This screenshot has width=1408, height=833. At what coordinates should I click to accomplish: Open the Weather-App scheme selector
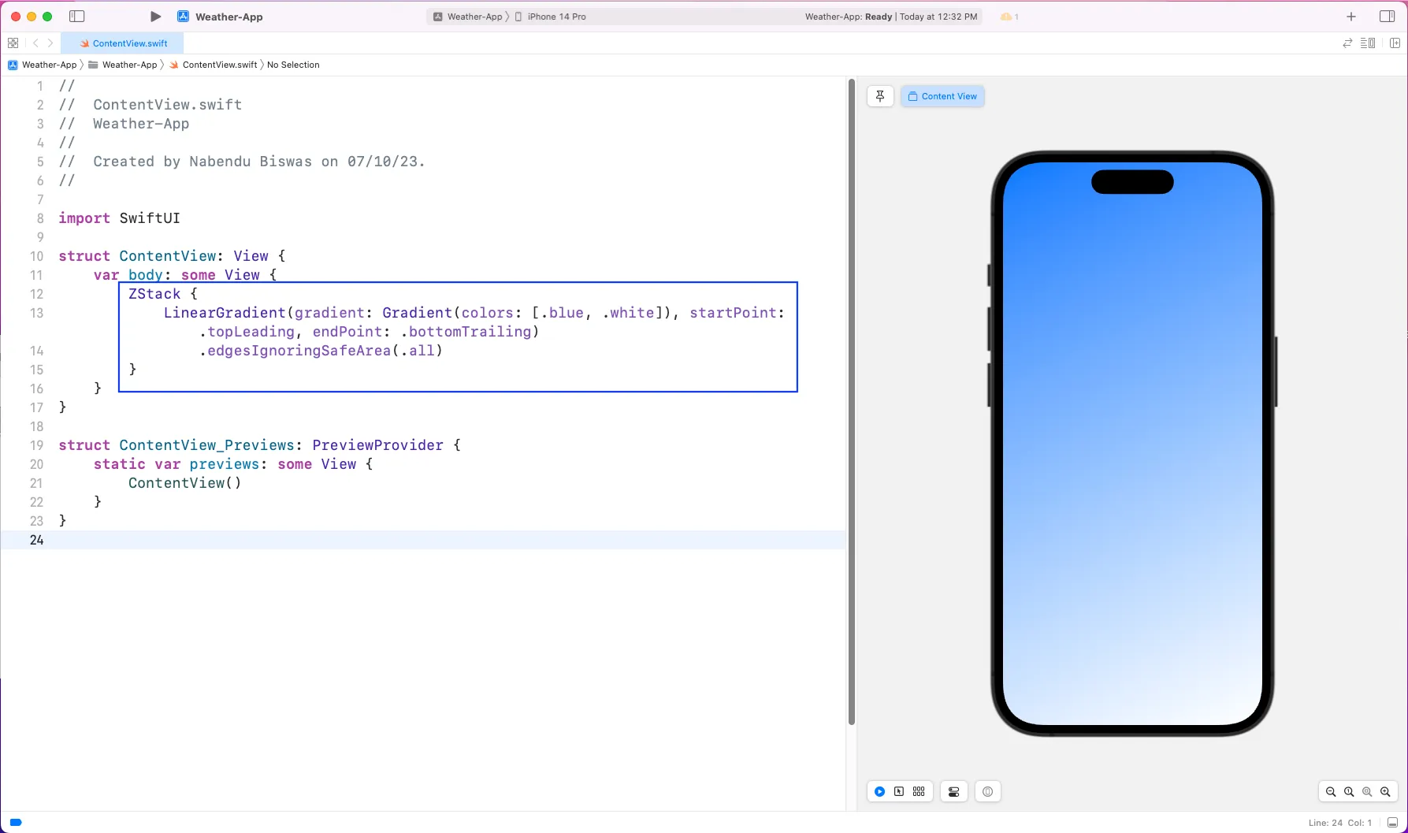467,17
